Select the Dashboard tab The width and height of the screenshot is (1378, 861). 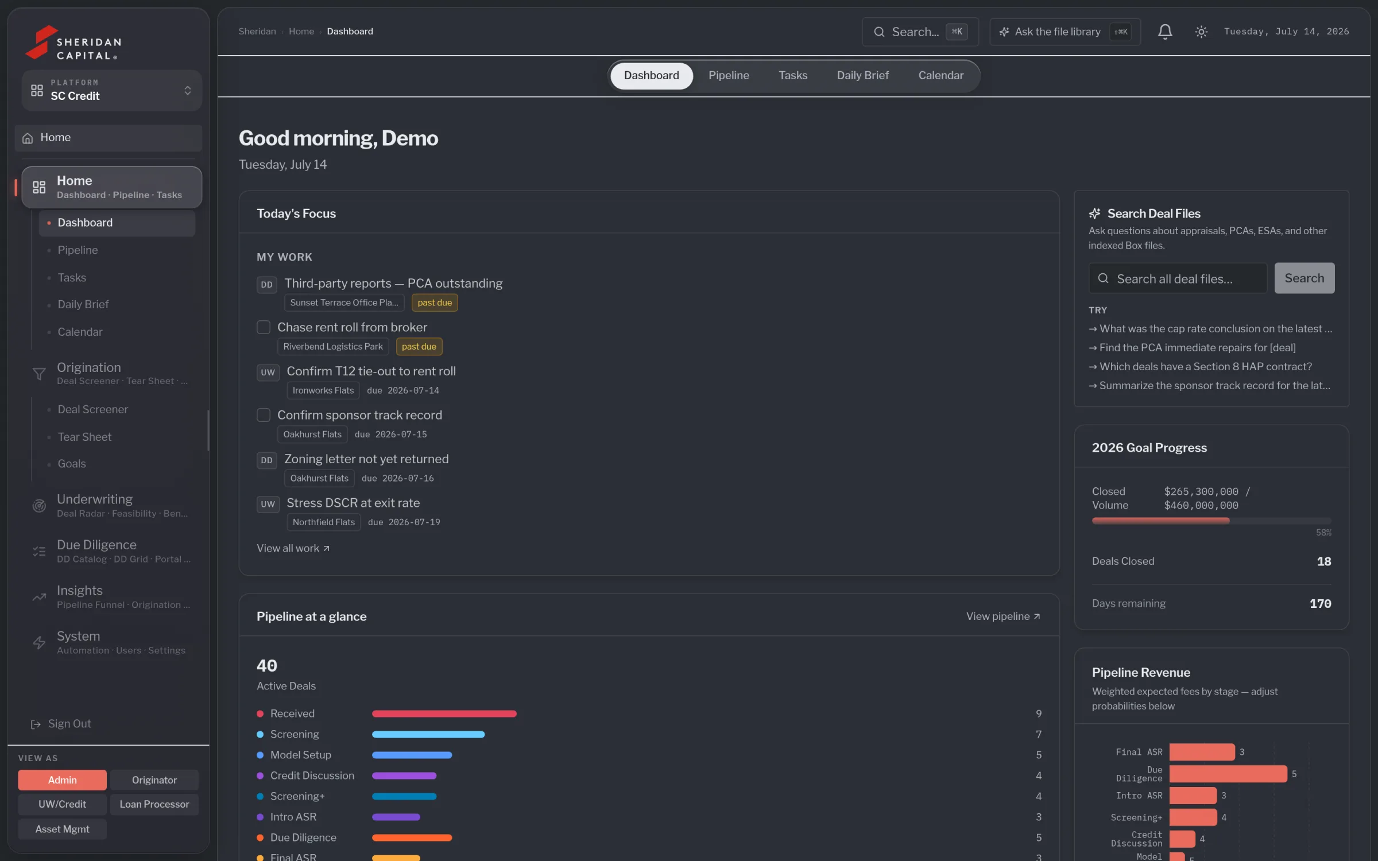coord(651,76)
